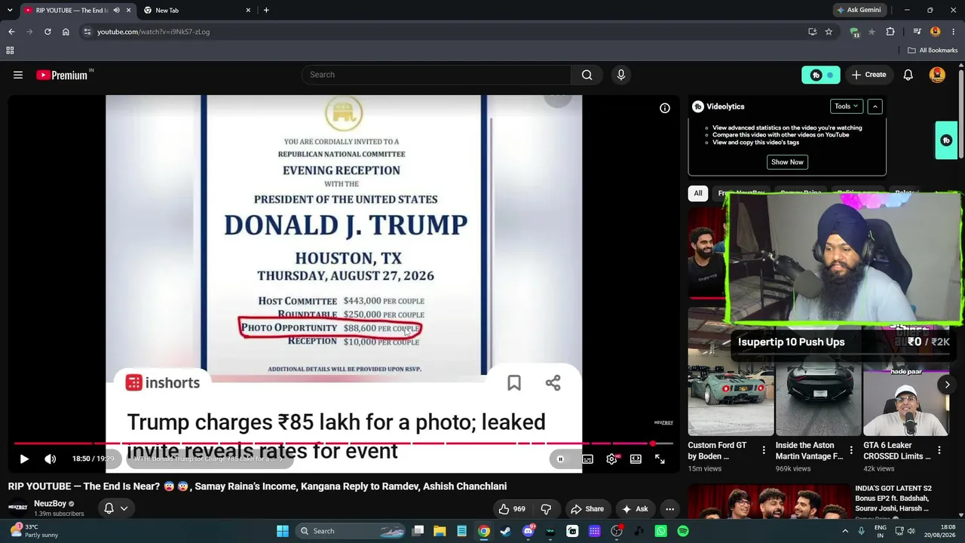This screenshot has width=965, height=543.
Task: Seek using the video progress bar
Action: [x=343, y=443]
